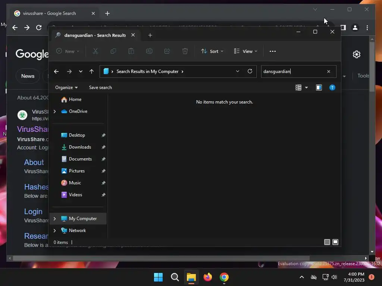
Task: Open volume control in system tray
Action: pos(334,277)
